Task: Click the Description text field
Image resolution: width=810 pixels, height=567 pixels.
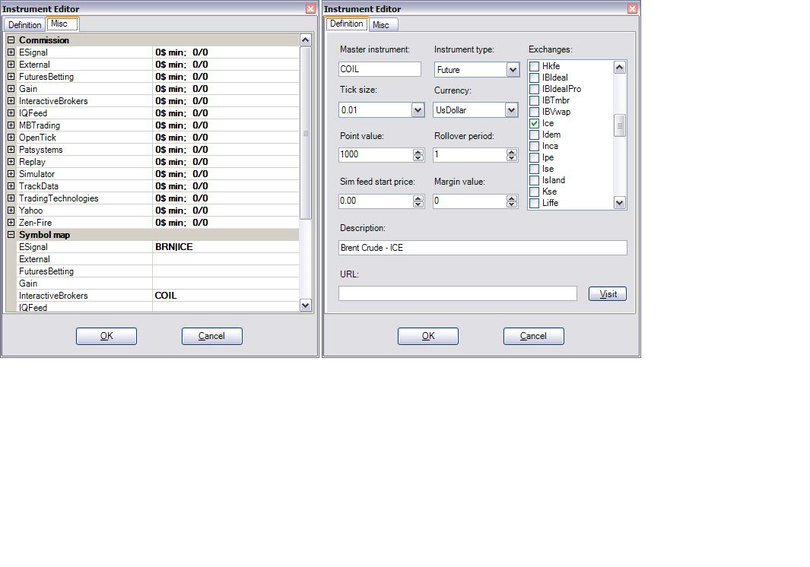Action: [x=483, y=248]
